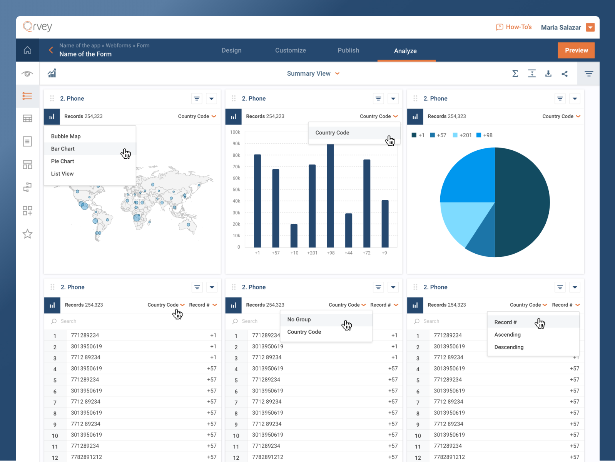Choose No Group option in grouping menu
The image size is (615, 462).
tap(326, 319)
